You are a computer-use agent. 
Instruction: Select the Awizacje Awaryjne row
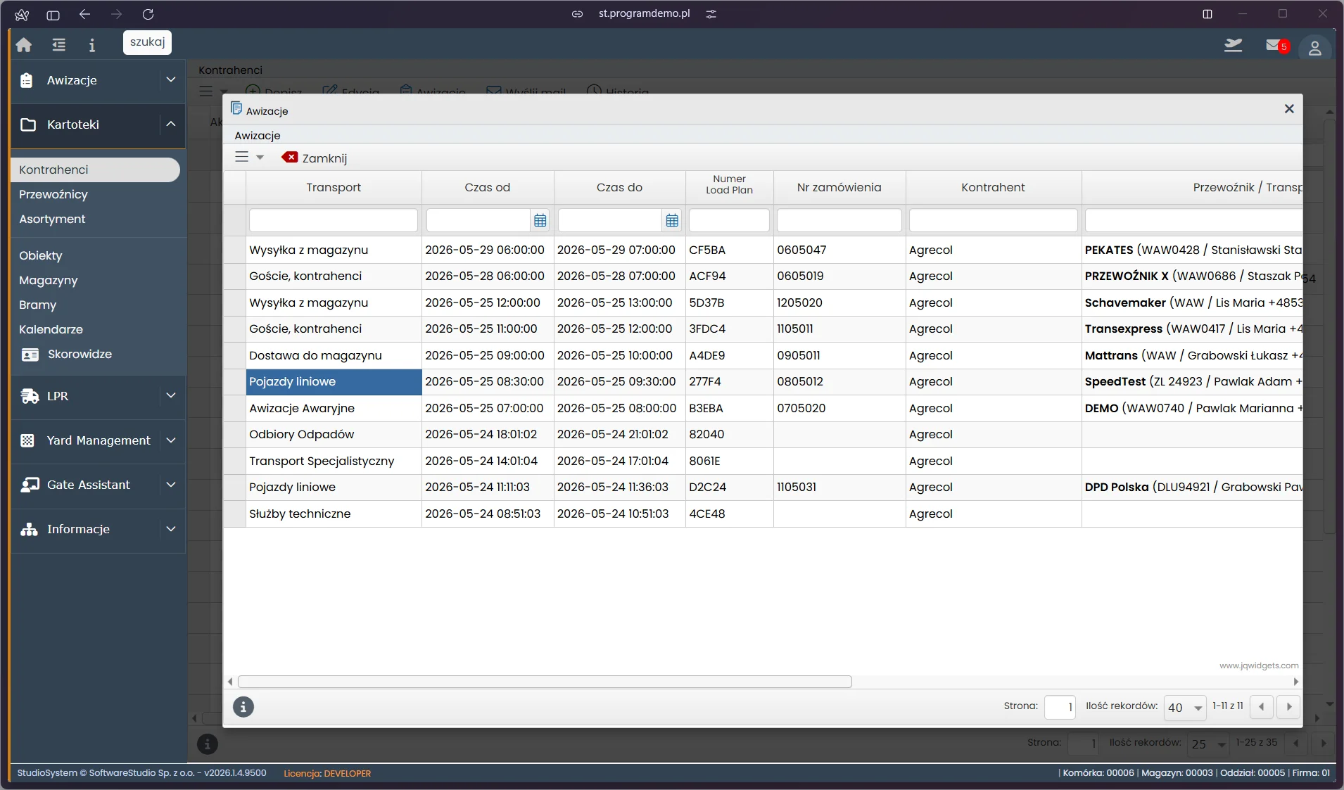pos(763,408)
